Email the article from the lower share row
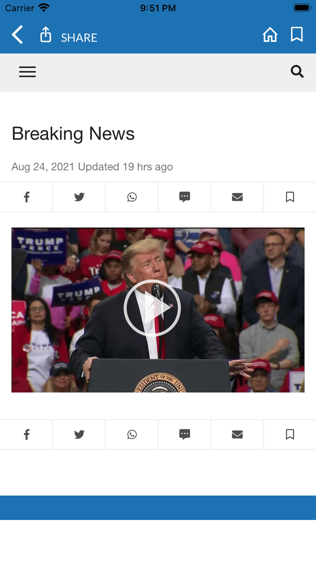The image size is (316, 562). [x=237, y=434]
